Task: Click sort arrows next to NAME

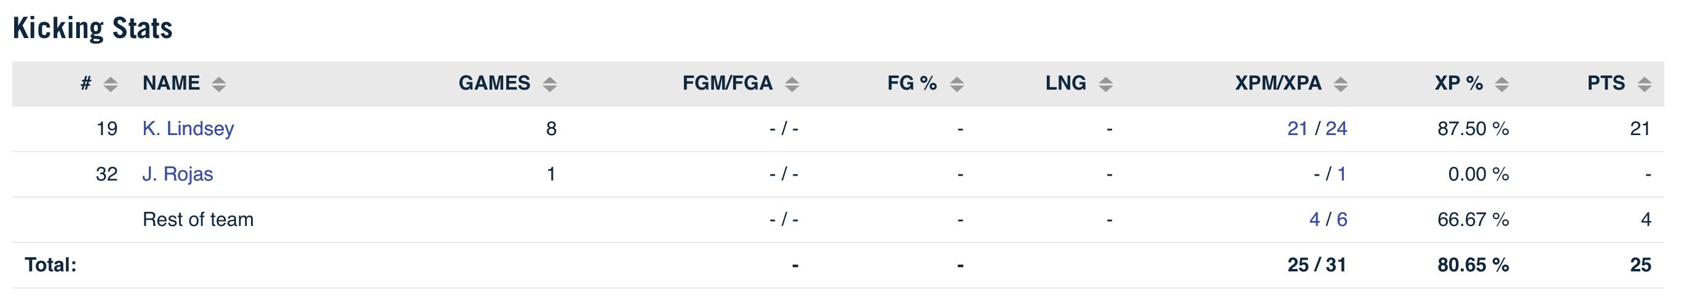Action: click(x=219, y=84)
